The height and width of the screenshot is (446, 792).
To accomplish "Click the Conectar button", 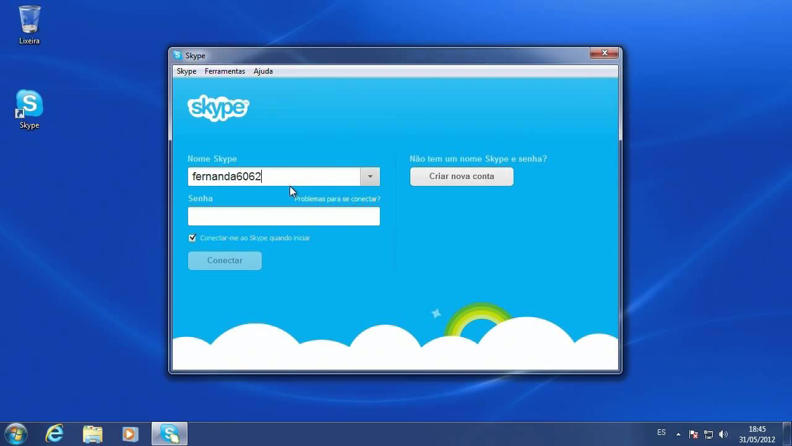I will click(225, 261).
